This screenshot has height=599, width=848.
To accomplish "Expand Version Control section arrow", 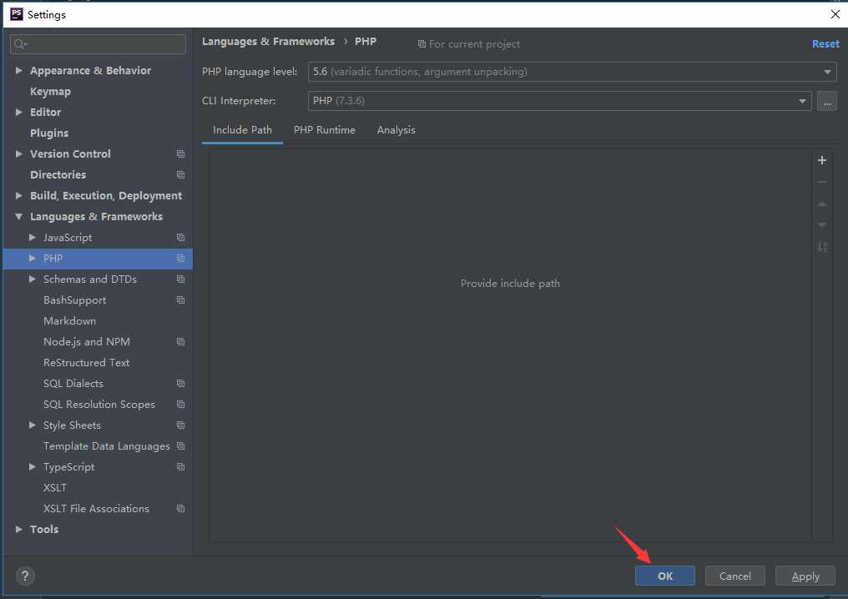I will coord(19,154).
